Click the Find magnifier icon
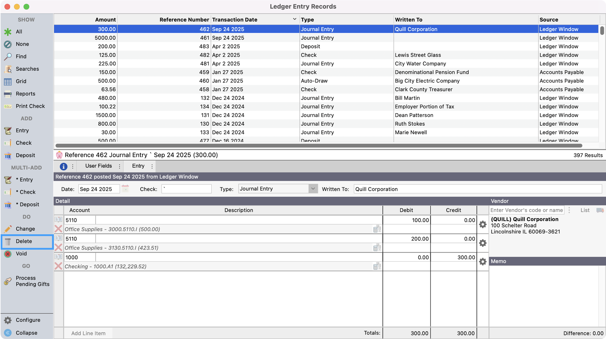The height and width of the screenshot is (339, 606). tap(8, 56)
